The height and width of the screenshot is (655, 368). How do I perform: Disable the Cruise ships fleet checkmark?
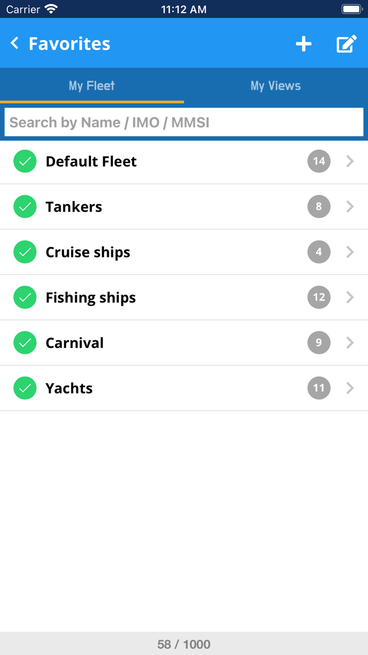tap(25, 252)
